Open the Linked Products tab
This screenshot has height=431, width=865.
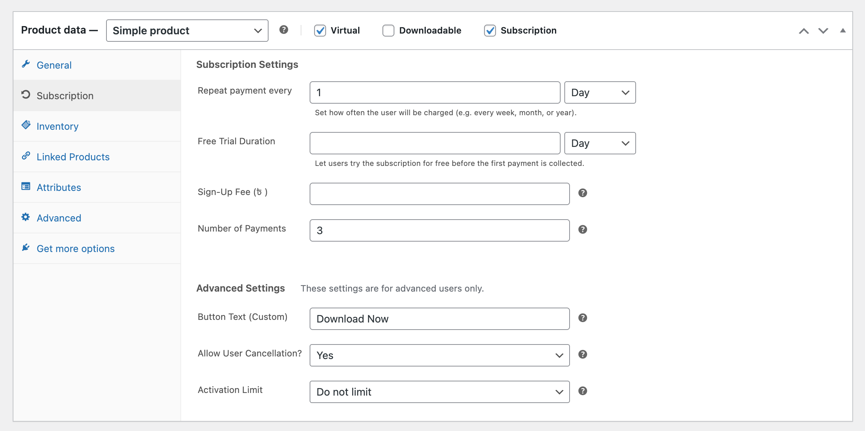click(97, 157)
